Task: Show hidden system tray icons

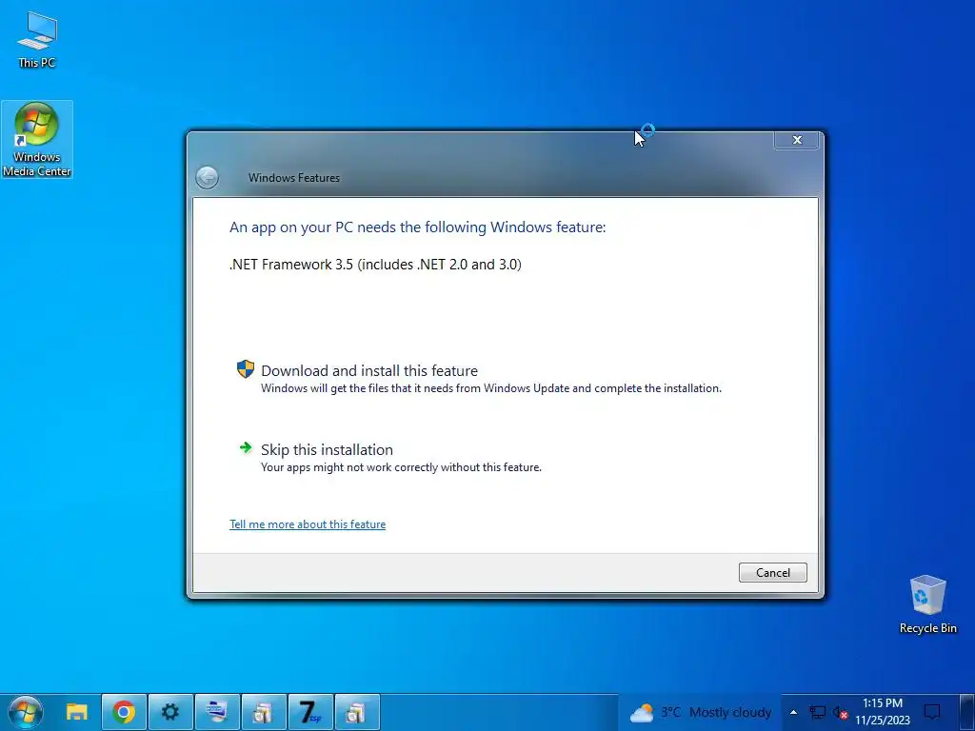Action: click(x=793, y=712)
